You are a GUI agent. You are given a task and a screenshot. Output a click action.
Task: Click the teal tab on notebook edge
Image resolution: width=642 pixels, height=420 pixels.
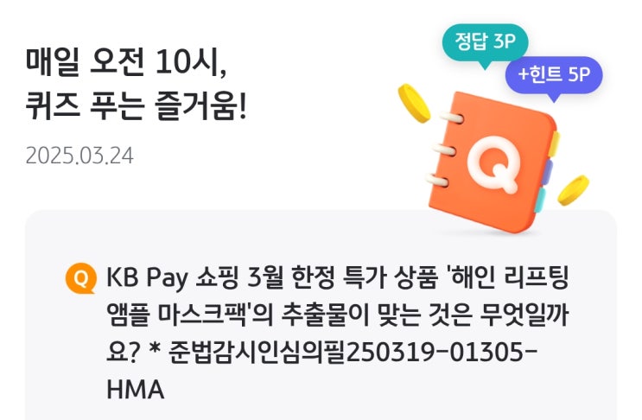pyautogui.click(x=540, y=200)
